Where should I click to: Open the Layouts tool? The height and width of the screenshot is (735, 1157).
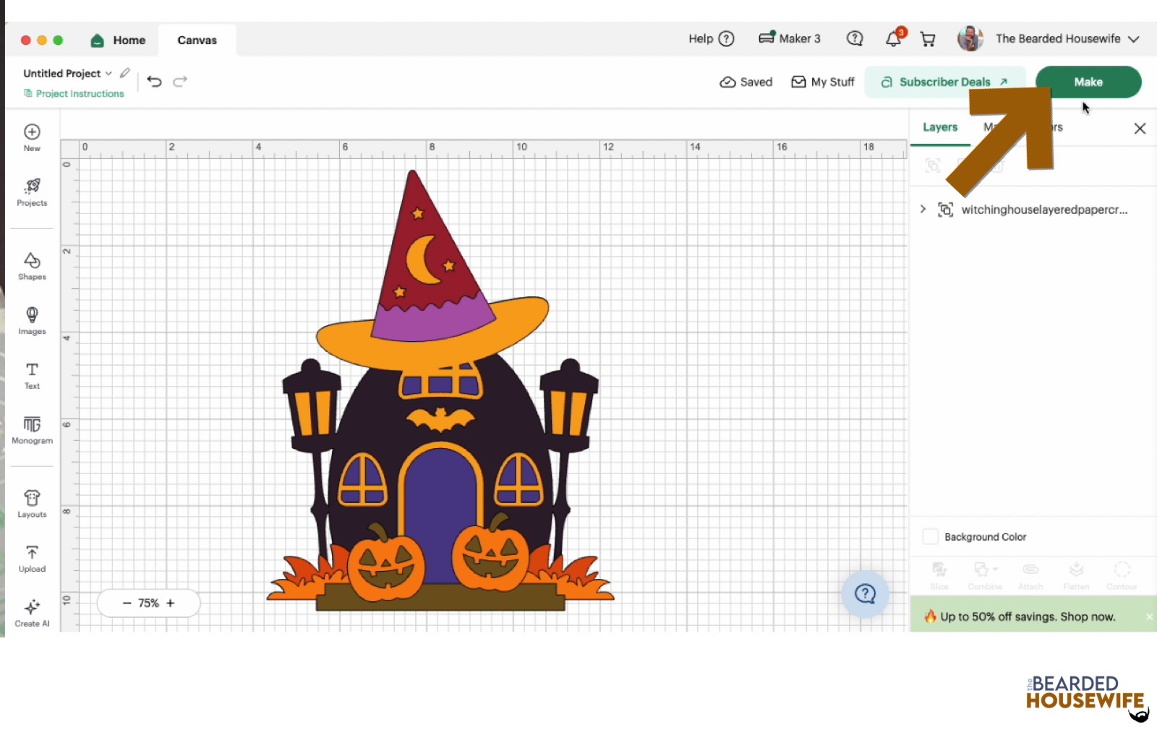click(32, 504)
